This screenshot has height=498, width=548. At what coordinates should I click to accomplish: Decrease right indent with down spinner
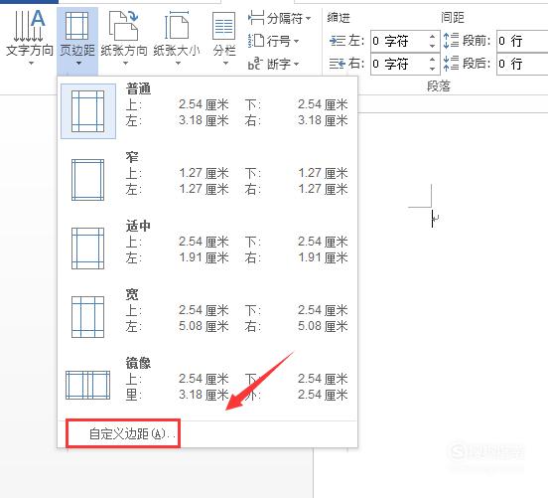click(433, 69)
